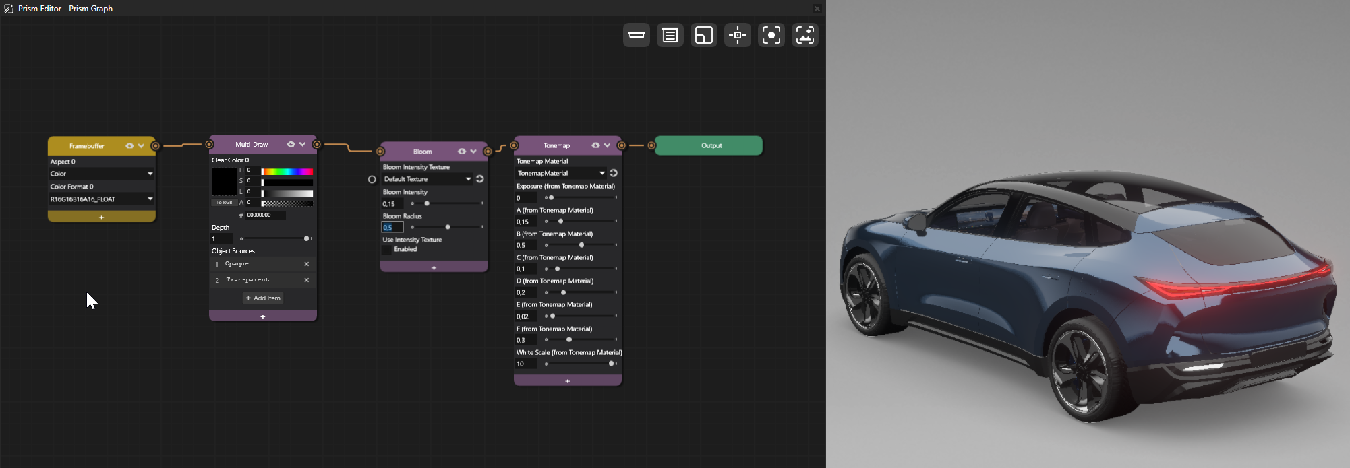
Task: Open the Default Texture dropdown
Action: pyautogui.click(x=427, y=179)
